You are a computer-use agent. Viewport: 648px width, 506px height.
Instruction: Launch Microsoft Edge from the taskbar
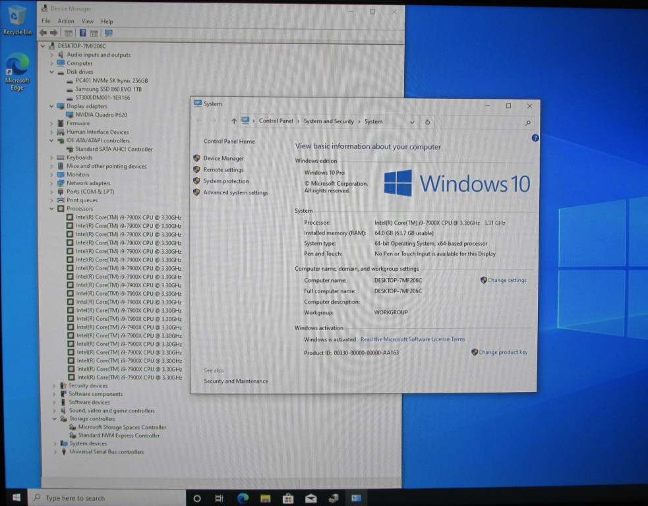243,498
